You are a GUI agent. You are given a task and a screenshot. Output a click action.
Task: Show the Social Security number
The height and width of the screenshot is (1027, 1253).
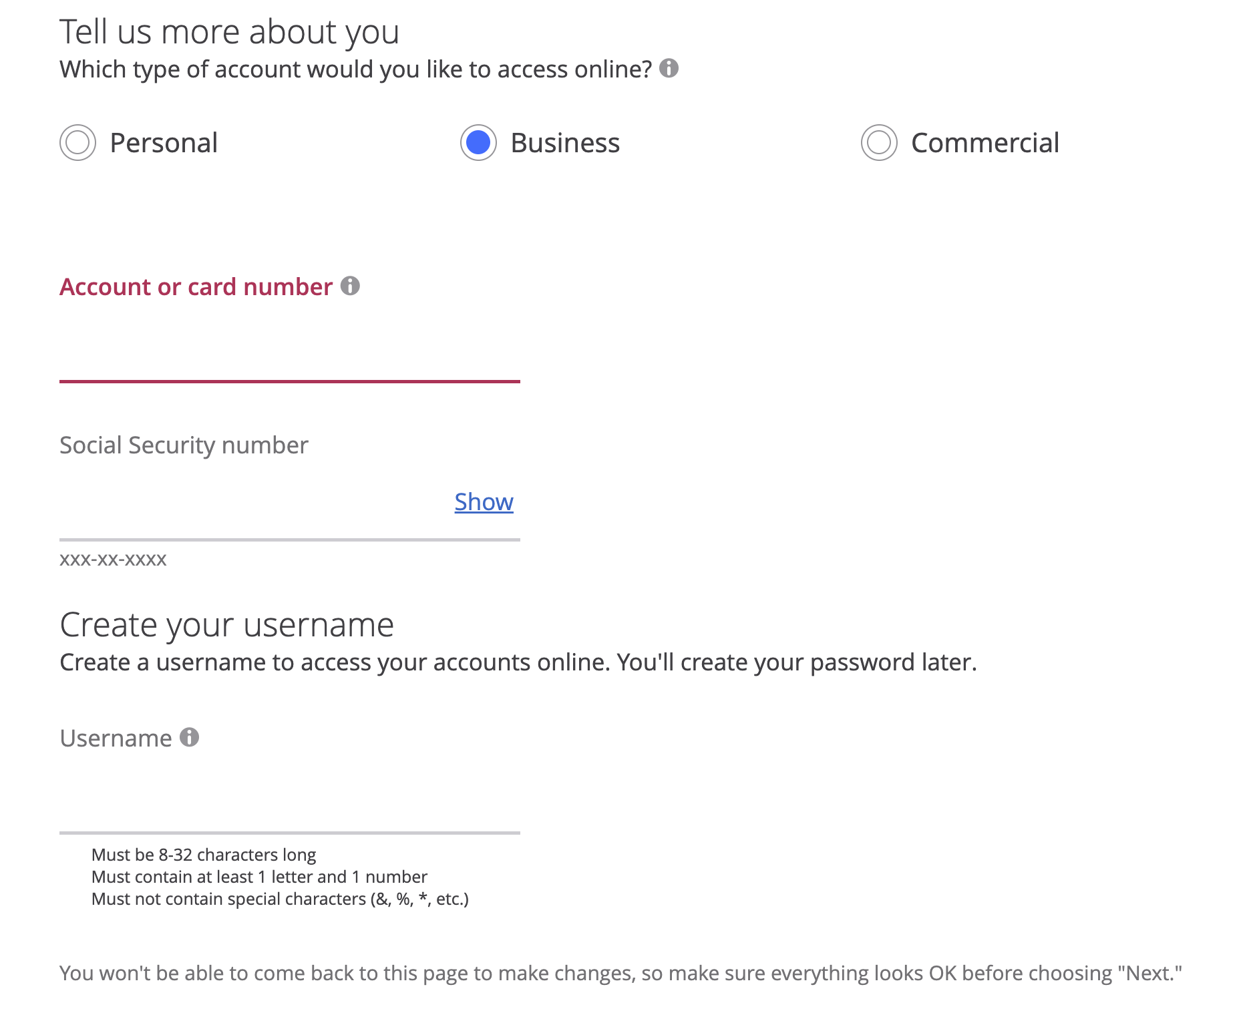pyautogui.click(x=484, y=501)
